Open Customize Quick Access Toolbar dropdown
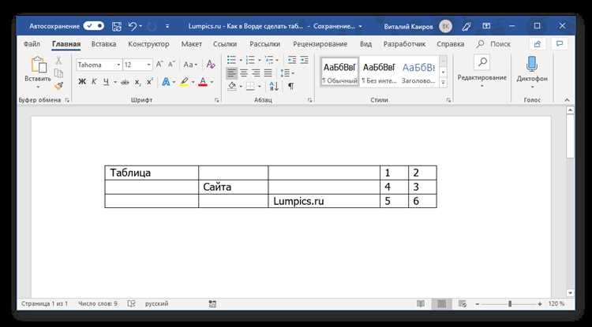 167,26
